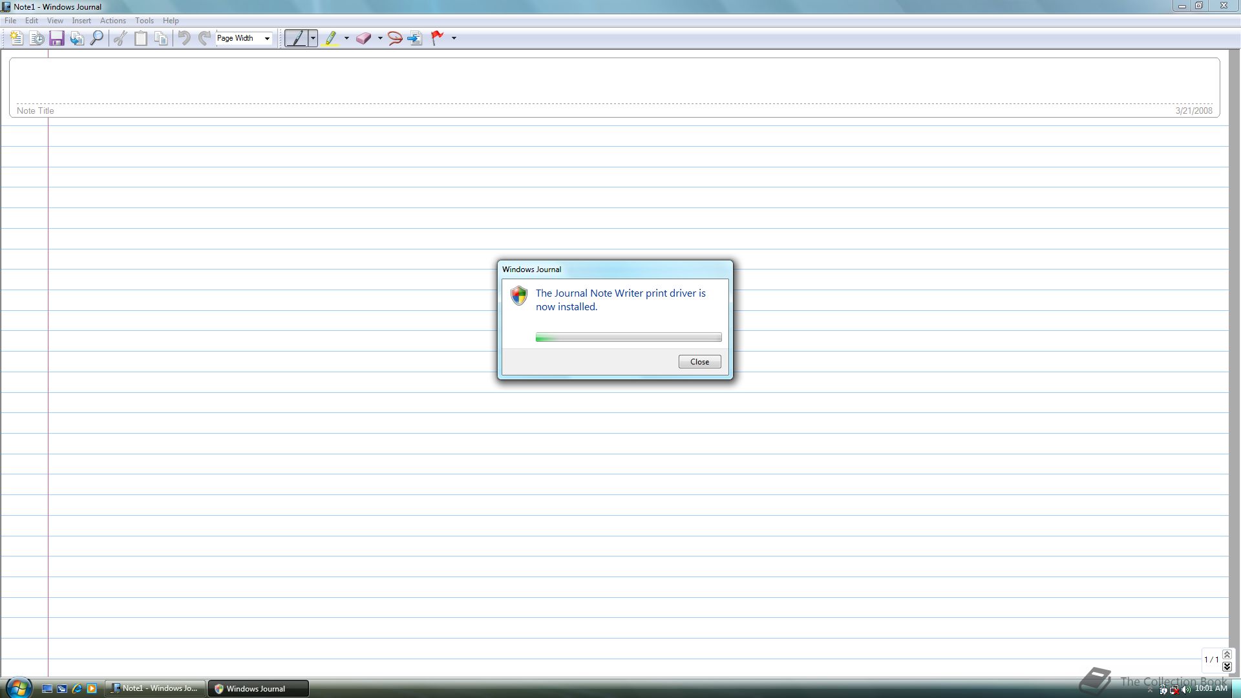Expand the Eraser options arrow
Image resolution: width=1241 pixels, height=698 pixels.
click(x=380, y=38)
